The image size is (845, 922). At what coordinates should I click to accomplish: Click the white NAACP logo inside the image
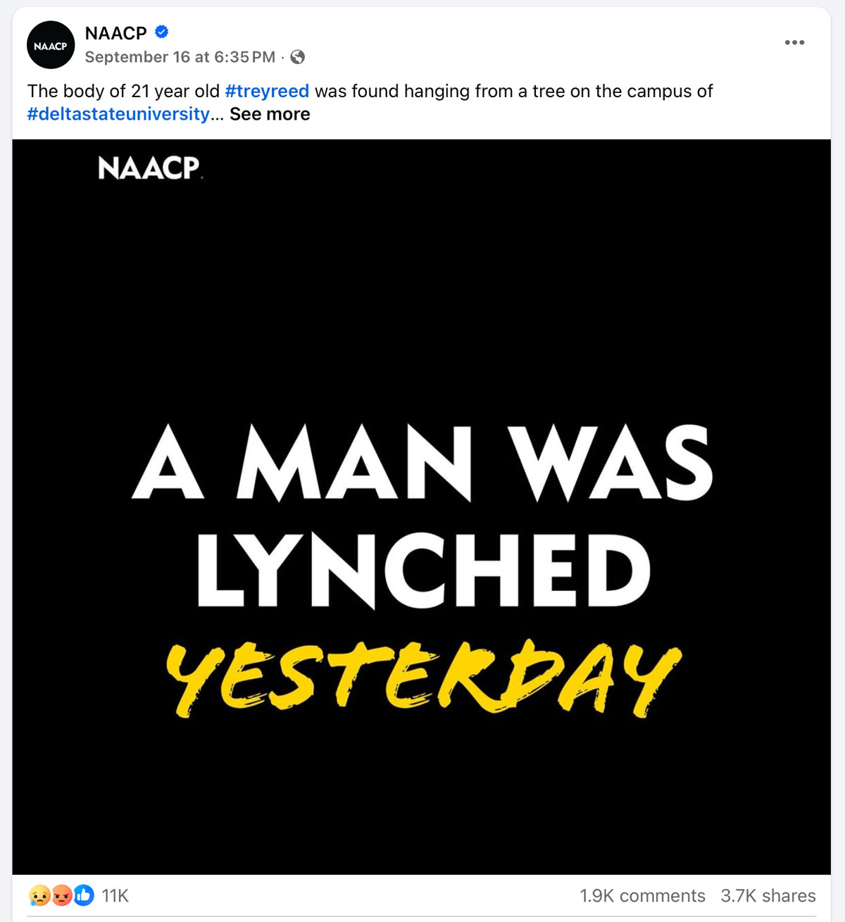point(149,168)
